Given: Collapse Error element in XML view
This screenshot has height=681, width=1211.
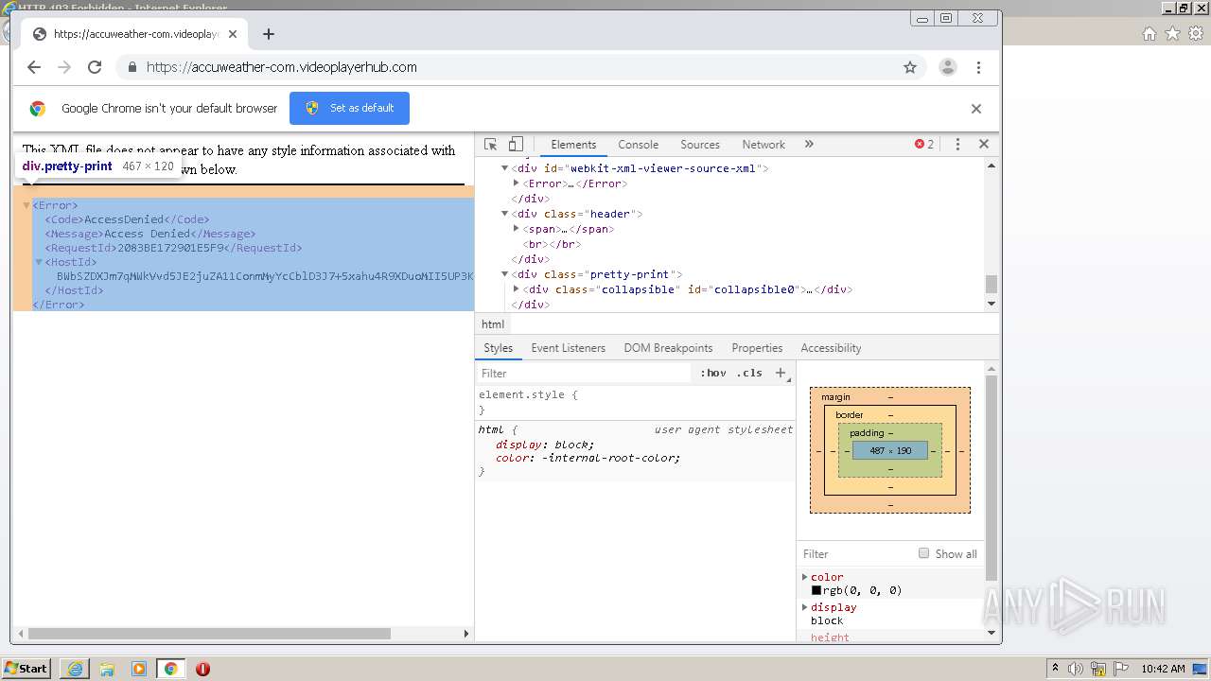Looking at the screenshot, I should pyautogui.click(x=26, y=205).
